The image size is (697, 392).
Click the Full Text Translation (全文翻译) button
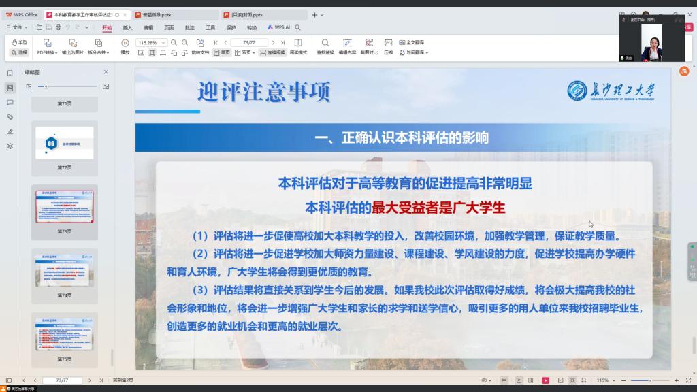click(x=411, y=42)
